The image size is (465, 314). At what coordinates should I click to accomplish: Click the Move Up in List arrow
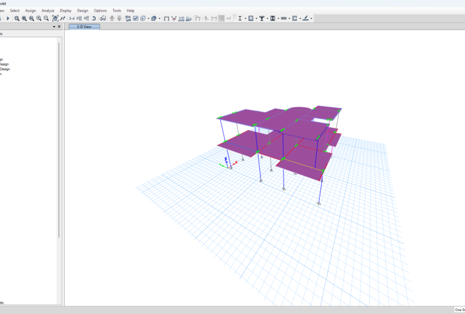coord(112,19)
